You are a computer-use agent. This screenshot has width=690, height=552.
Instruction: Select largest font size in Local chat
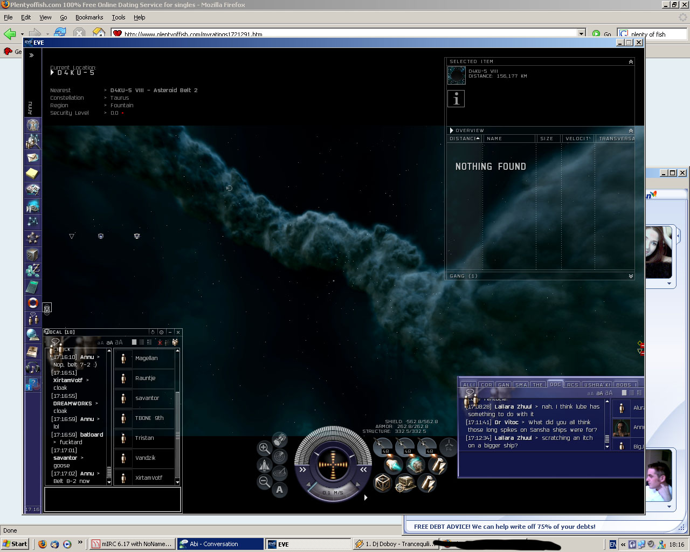[119, 342]
